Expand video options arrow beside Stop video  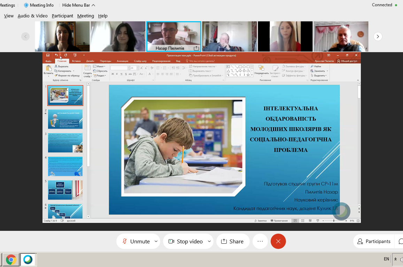209,241
